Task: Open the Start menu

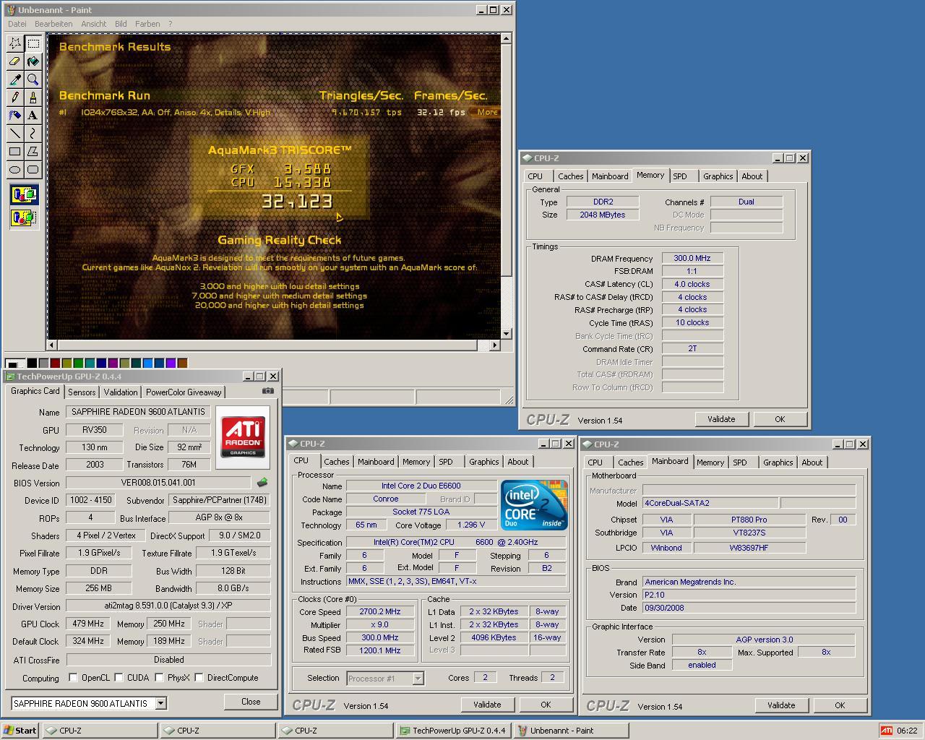Action: click(21, 731)
